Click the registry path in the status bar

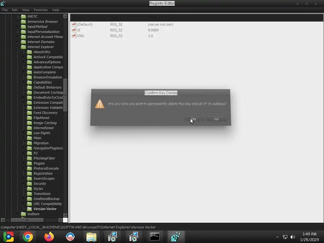click(x=78, y=227)
